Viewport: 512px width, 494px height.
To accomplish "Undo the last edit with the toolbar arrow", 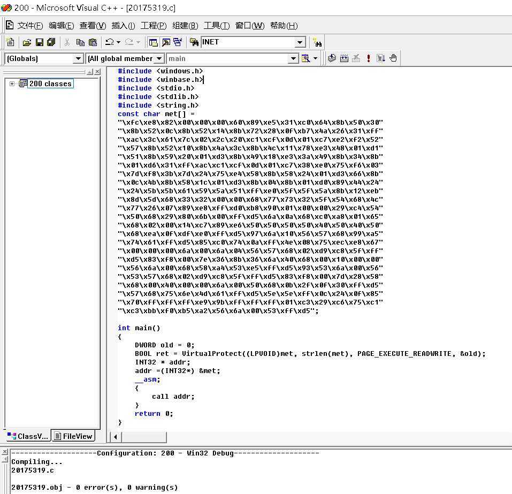I will 109,42.
